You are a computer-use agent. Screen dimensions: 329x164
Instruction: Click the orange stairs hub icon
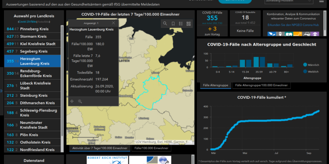click(297, 34)
